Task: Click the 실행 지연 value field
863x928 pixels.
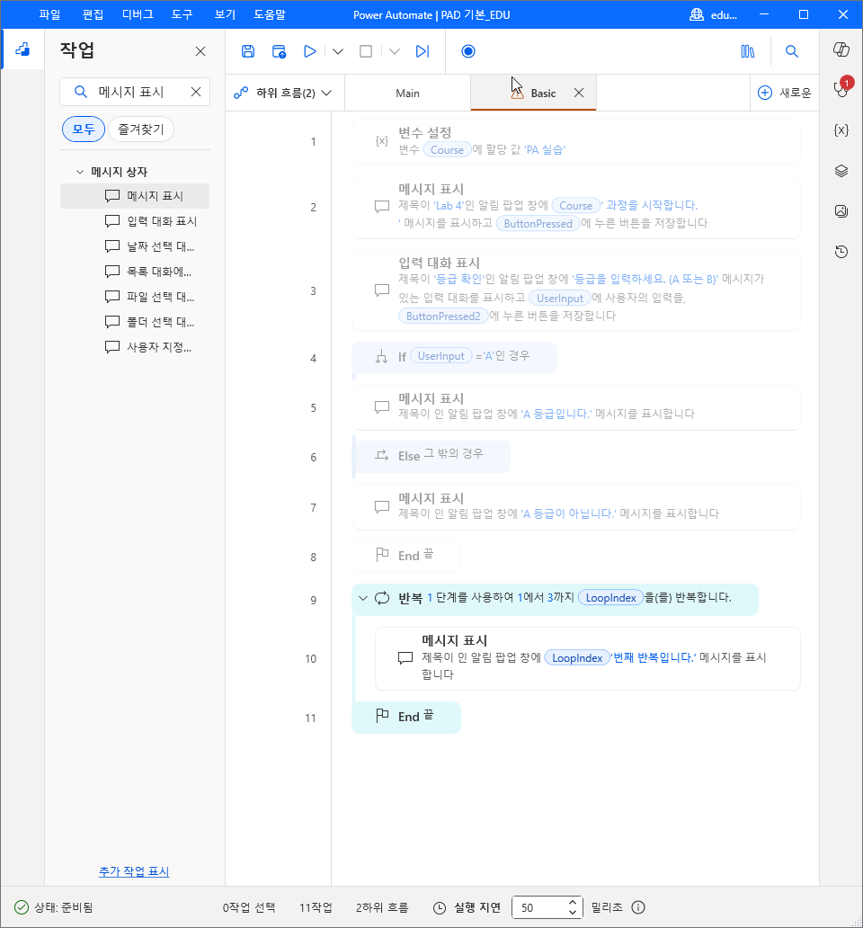Action: click(x=540, y=907)
